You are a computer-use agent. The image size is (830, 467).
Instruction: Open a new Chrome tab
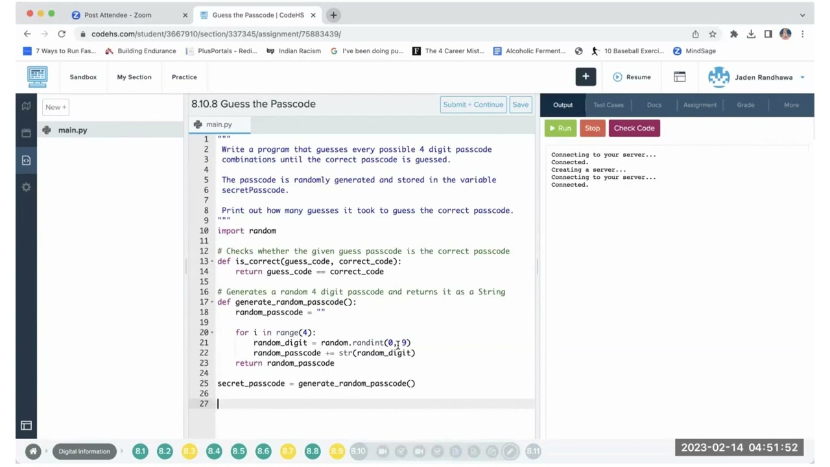click(x=333, y=15)
